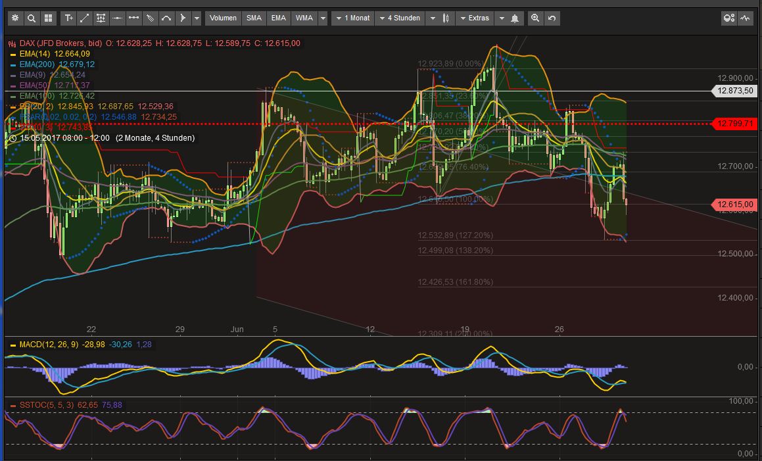Select the text annotation tool T+
The width and height of the screenshot is (762, 461).
68,18
